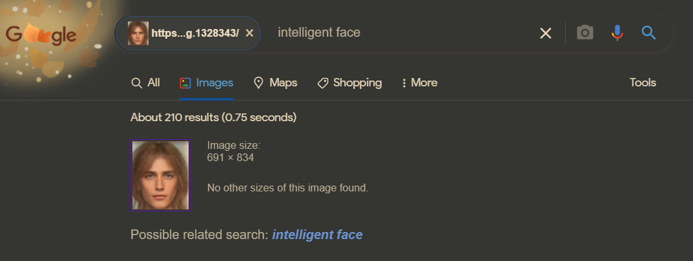Follow the 'intelligent face' related search link

317,235
